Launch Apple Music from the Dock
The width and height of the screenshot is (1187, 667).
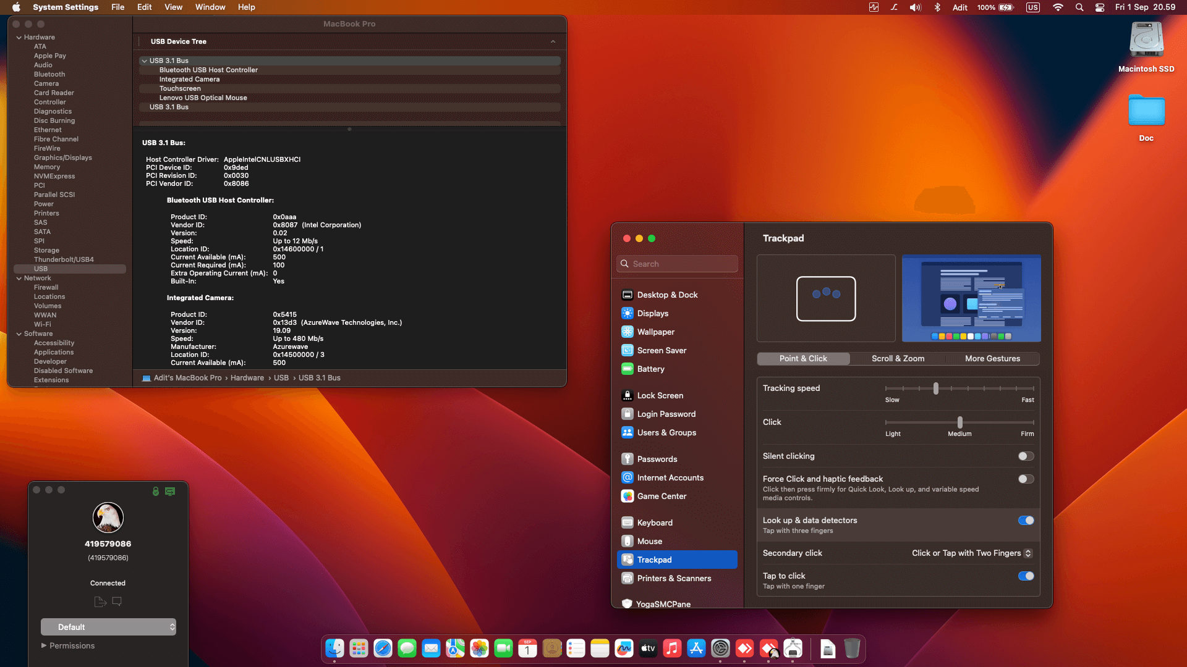(x=671, y=648)
